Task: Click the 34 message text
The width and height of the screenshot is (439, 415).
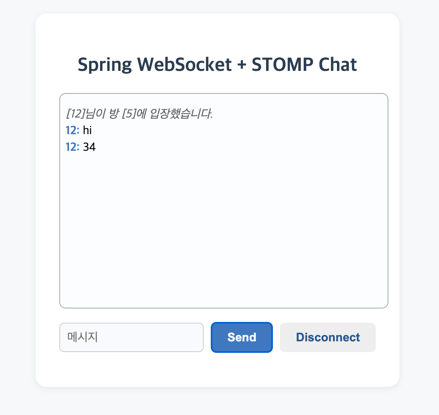Action: click(x=89, y=147)
